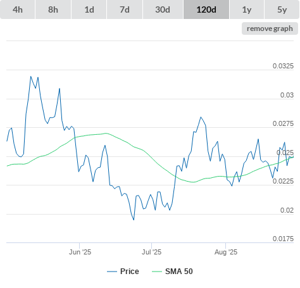Click the Aug '25 axis marker
The width and height of the screenshot is (300, 288).
click(x=226, y=252)
